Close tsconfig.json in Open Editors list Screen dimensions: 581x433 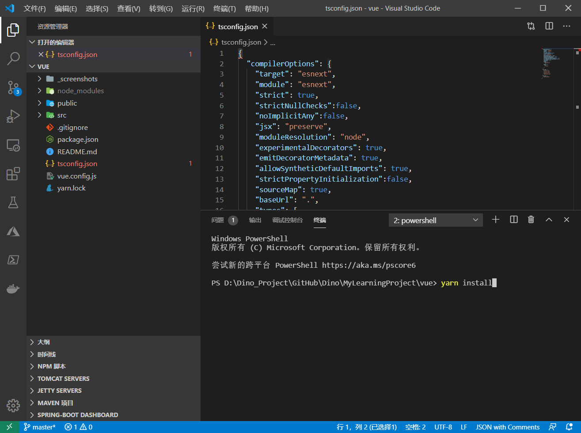click(41, 54)
